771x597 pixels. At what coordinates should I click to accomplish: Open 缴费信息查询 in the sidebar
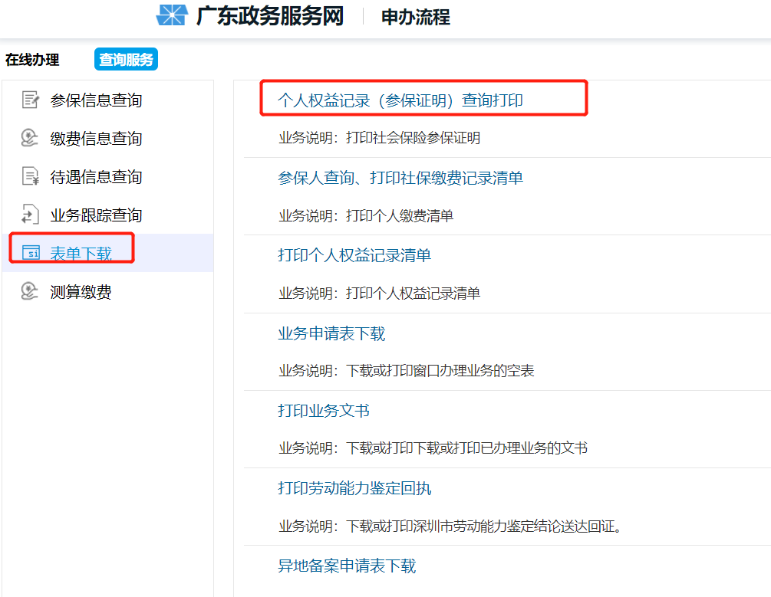(x=97, y=138)
